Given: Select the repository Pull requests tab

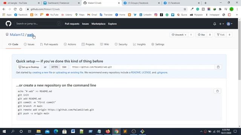Looking at the screenshot, I should 49,44.
